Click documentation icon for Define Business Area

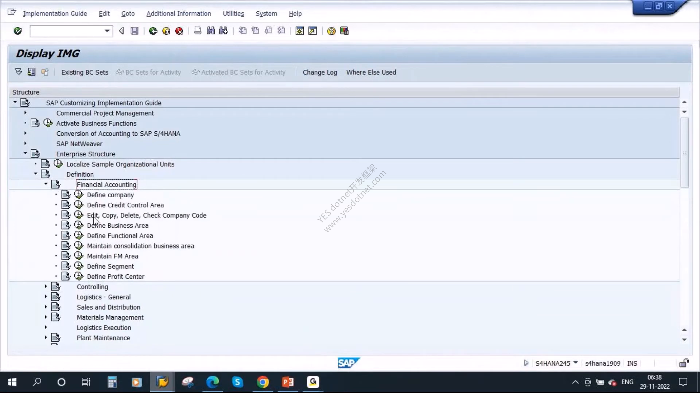tap(66, 225)
